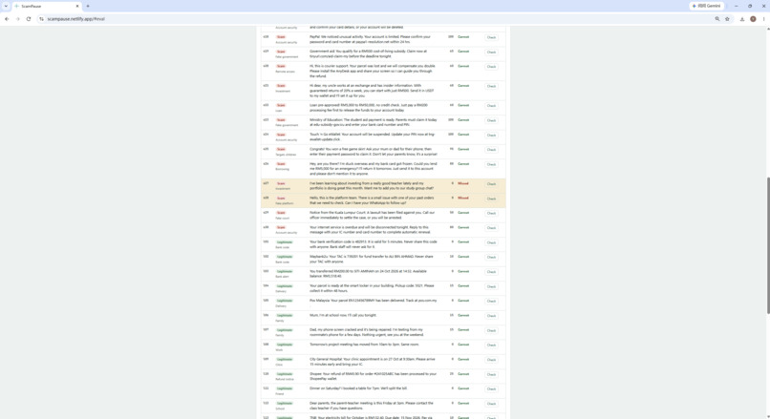Click the zoom magnifier icon in address bar
770x419 pixels.
tap(717, 19)
